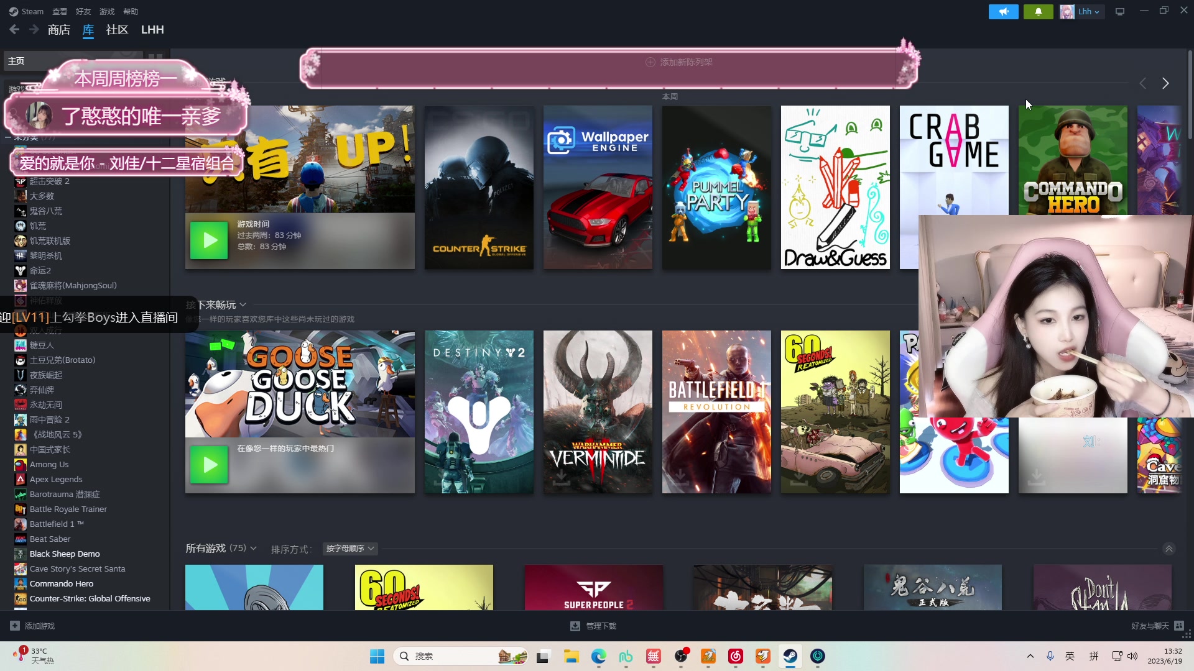Click Manage Downloads (管理下载)

(x=593, y=626)
